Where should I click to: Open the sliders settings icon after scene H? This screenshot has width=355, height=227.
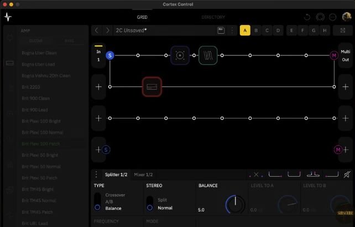click(342, 30)
